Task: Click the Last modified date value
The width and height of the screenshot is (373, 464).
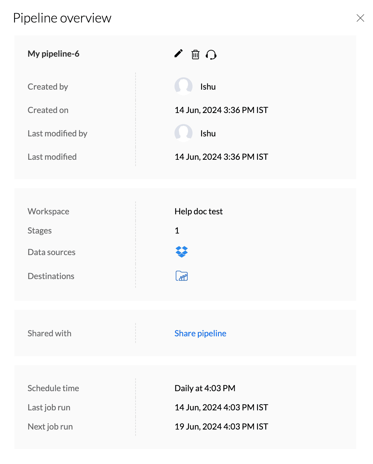Action: click(x=221, y=157)
